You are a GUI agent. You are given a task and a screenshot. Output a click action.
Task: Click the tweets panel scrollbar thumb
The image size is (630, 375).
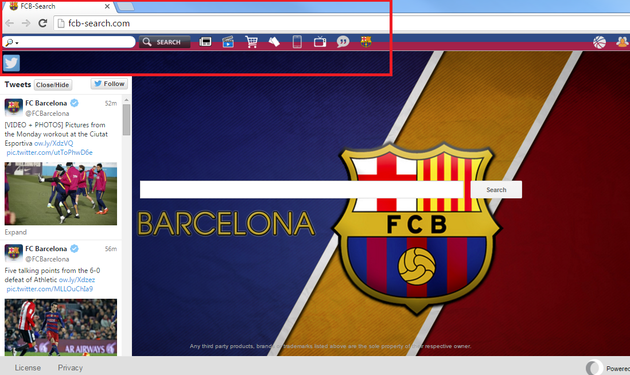coord(127,120)
